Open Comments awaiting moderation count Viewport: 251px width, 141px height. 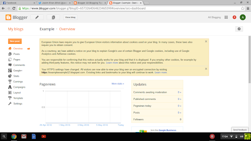179,92
